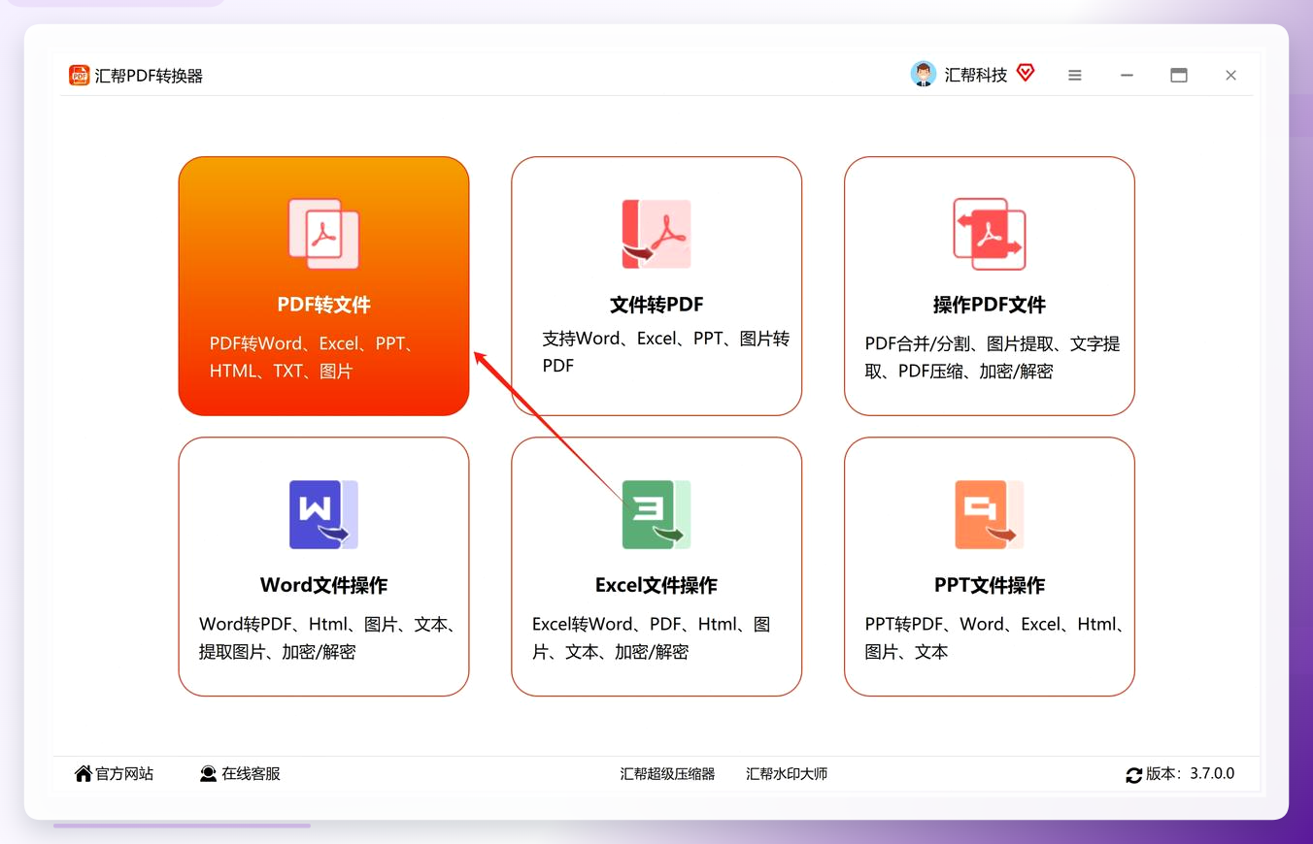Viewport: 1313px width, 844px height.
Task: Click the 汇帮科技 account name
Action: tap(976, 76)
